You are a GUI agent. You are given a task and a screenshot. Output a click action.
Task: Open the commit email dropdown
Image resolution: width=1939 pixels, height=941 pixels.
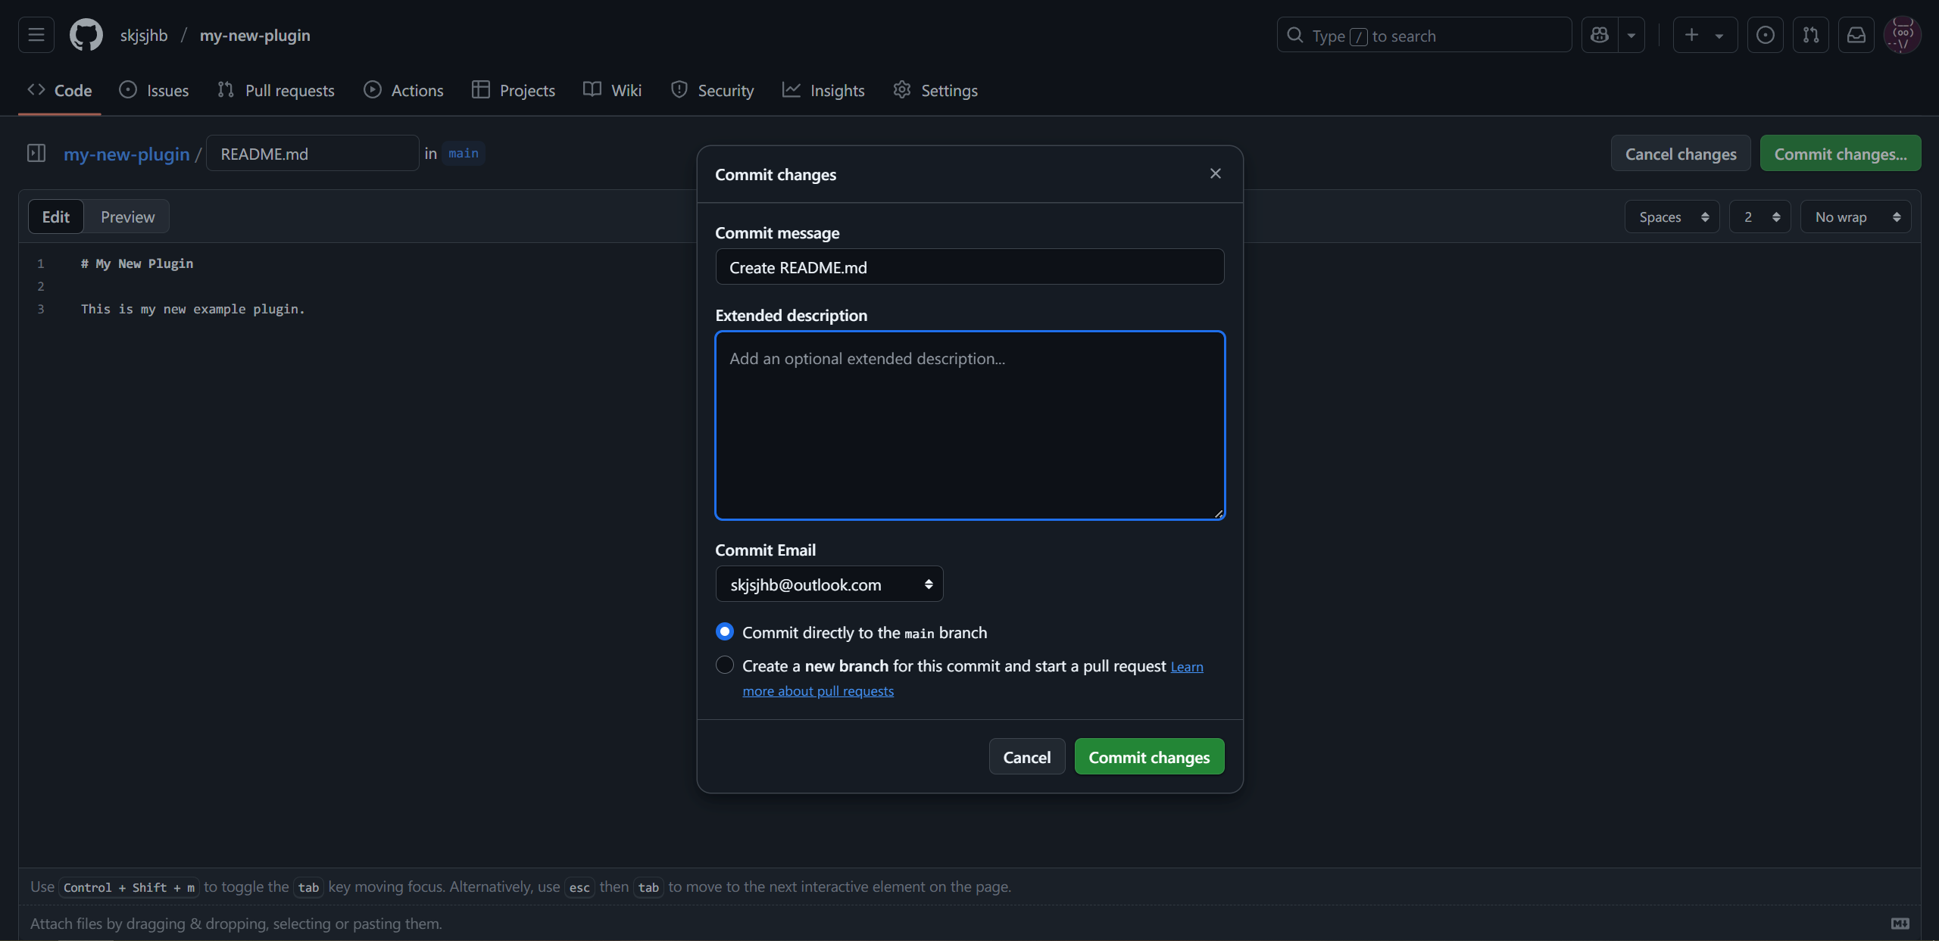click(x=829, y=584)
